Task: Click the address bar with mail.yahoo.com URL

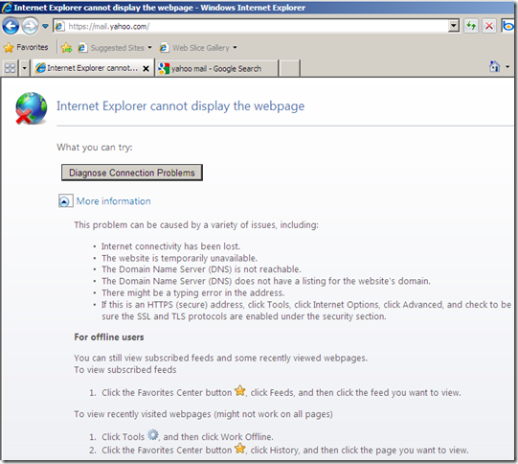Action: point(251,26)
